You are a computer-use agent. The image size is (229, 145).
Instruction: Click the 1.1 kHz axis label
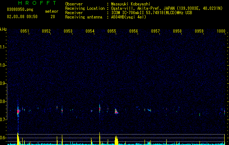pyautogui.click(x=3, y=47)
